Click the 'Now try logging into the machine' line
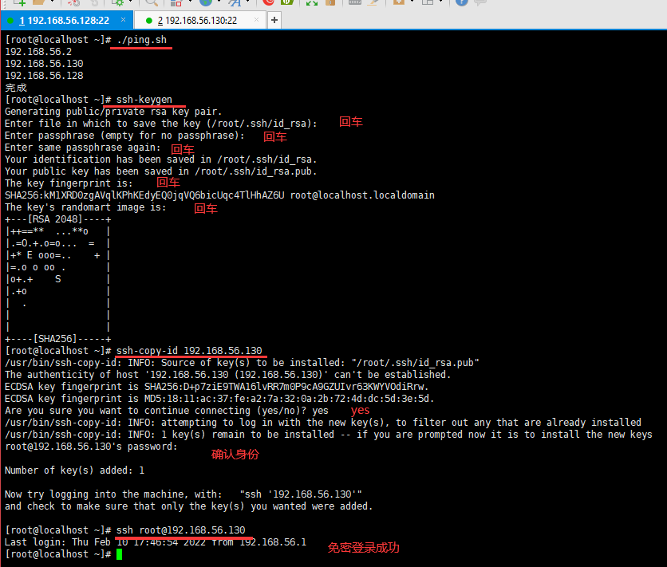This screenshot has width=667, height=567. click(x=184, y=494)
